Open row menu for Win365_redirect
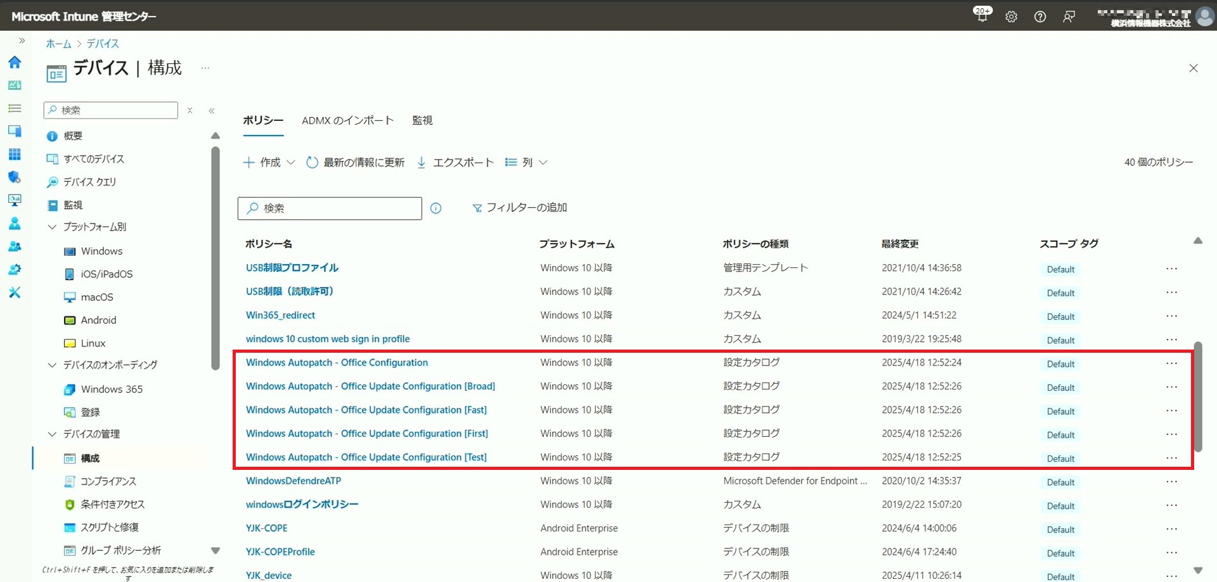The height and width of the screenshot is (582, 1217). [x=1171, y=316]
